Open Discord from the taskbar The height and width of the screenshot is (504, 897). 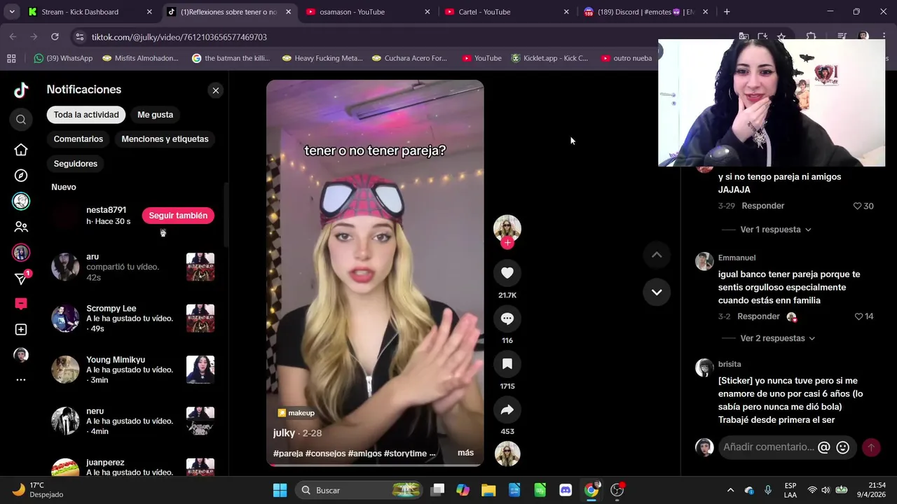pos(566,490)
